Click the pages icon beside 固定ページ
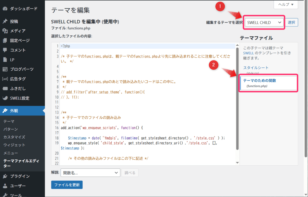This screenshot has width=308, height=197. (x=5, y=41)
